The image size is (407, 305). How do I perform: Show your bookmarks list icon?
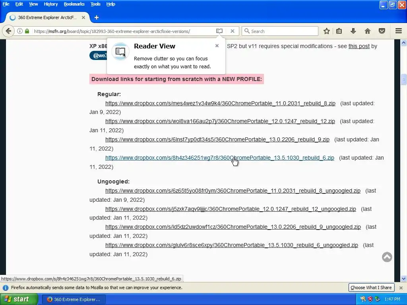[339, 31]
